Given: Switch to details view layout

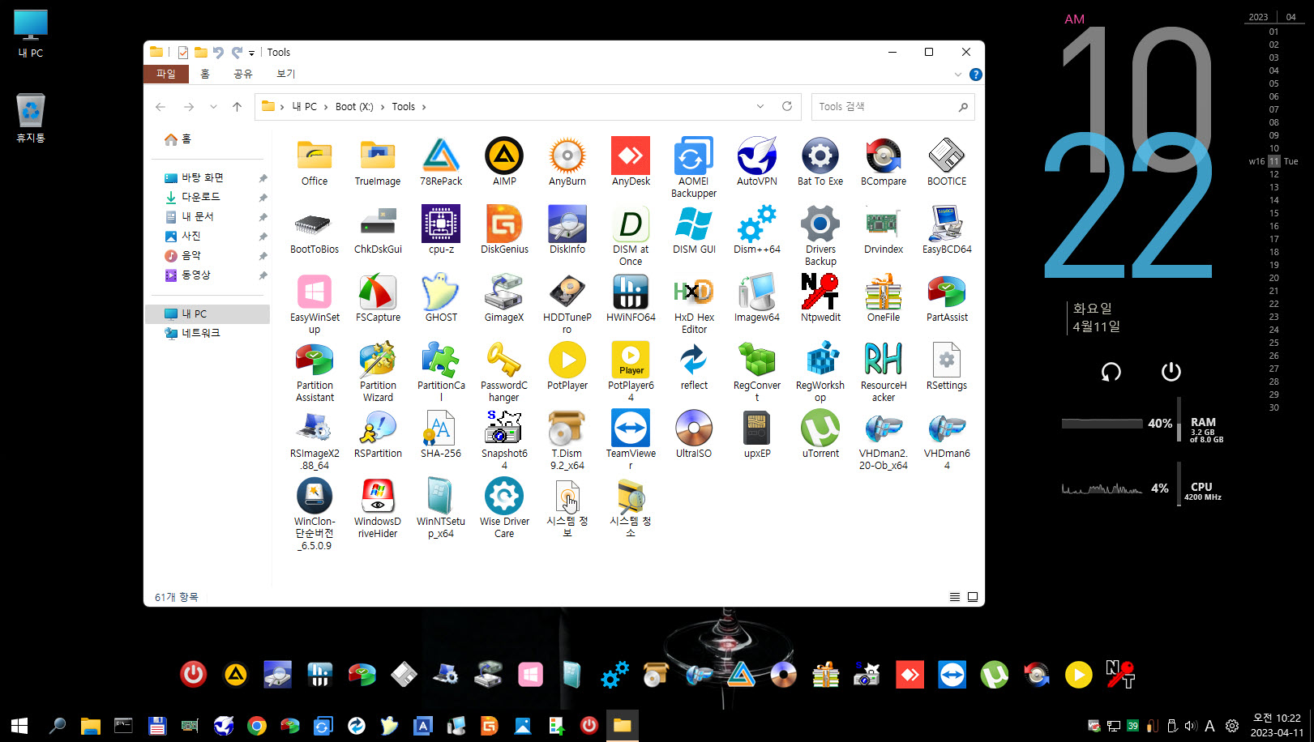Looking at the screenshot, I should tap(955, 597).
